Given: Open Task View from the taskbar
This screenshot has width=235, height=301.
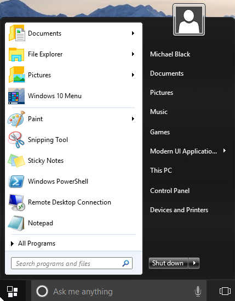Looking at the screenshot, I should [225, 291].
